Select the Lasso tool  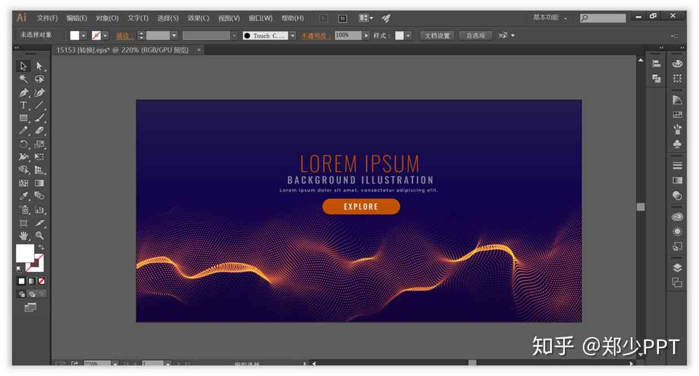[x=39, y=79]
